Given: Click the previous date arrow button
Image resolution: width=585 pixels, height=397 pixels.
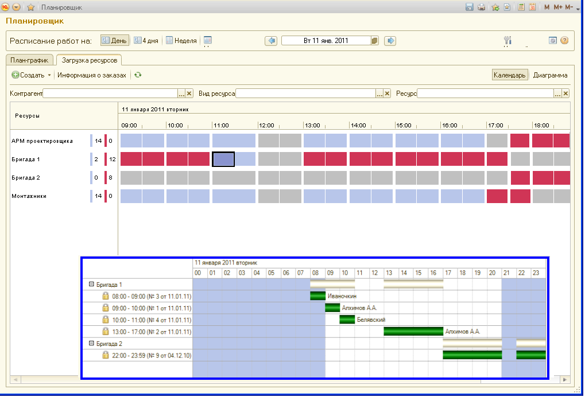Looking at the screenshot, I should (271, 41).
